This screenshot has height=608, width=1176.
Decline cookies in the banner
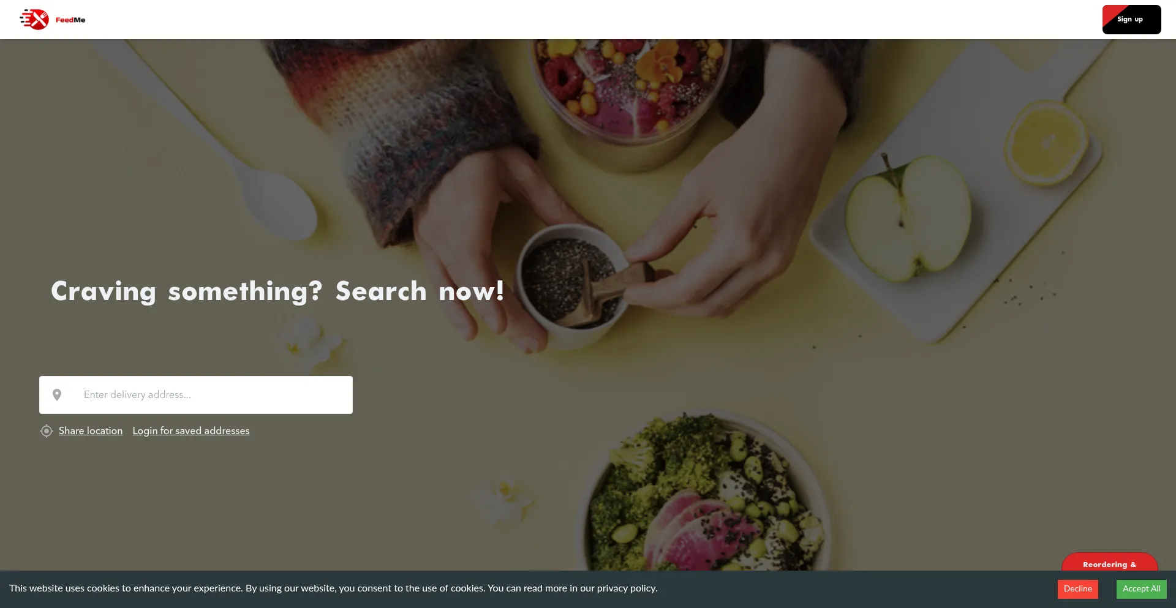tap(1077, 589)
